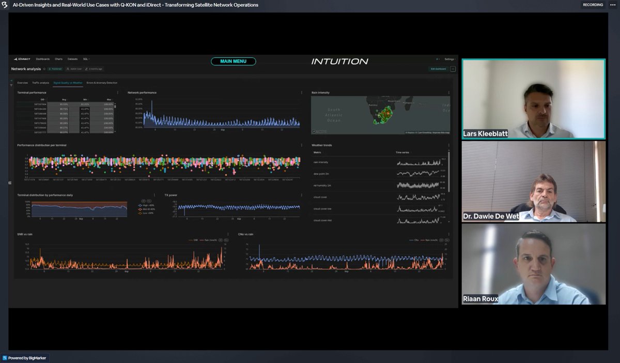
Task: Open Terminal distribution by performance daily three-dot menu
Action: pyautogui.click(x=154, y=195)
